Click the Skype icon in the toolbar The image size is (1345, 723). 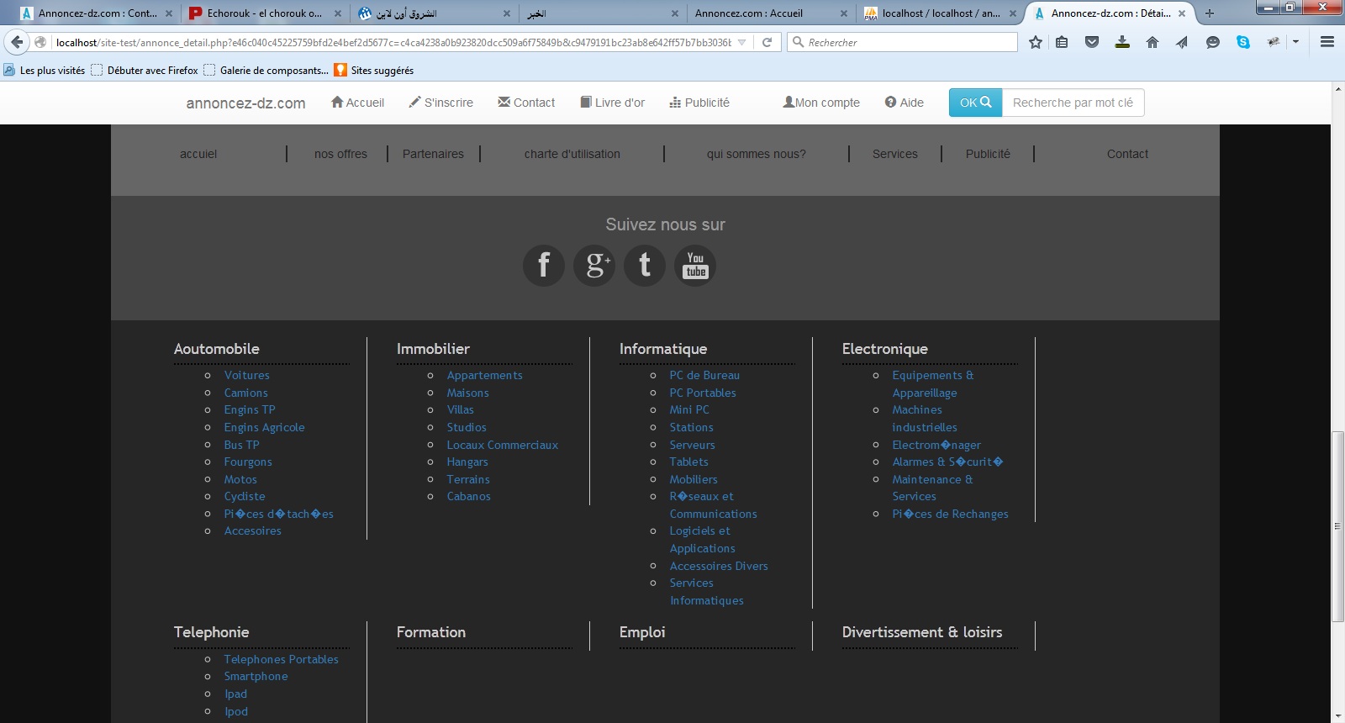pos(1243,42)
